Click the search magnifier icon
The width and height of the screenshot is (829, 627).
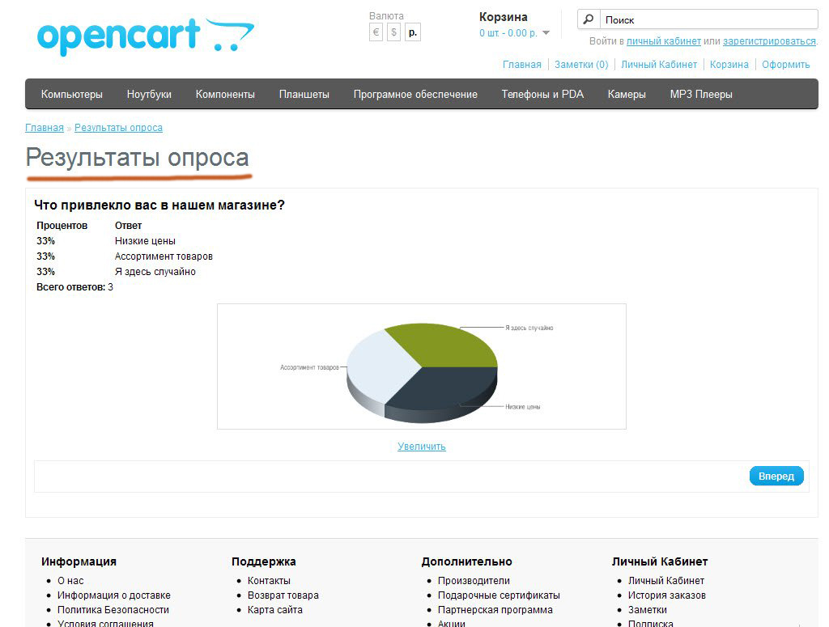click(589, 19)
